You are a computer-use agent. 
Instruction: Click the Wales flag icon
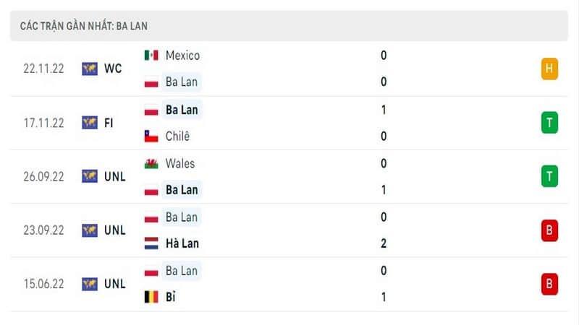(x=151, y=164)
